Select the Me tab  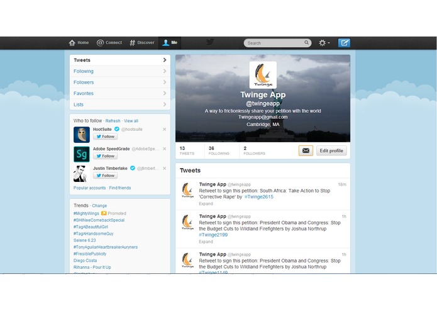point(170,43)
